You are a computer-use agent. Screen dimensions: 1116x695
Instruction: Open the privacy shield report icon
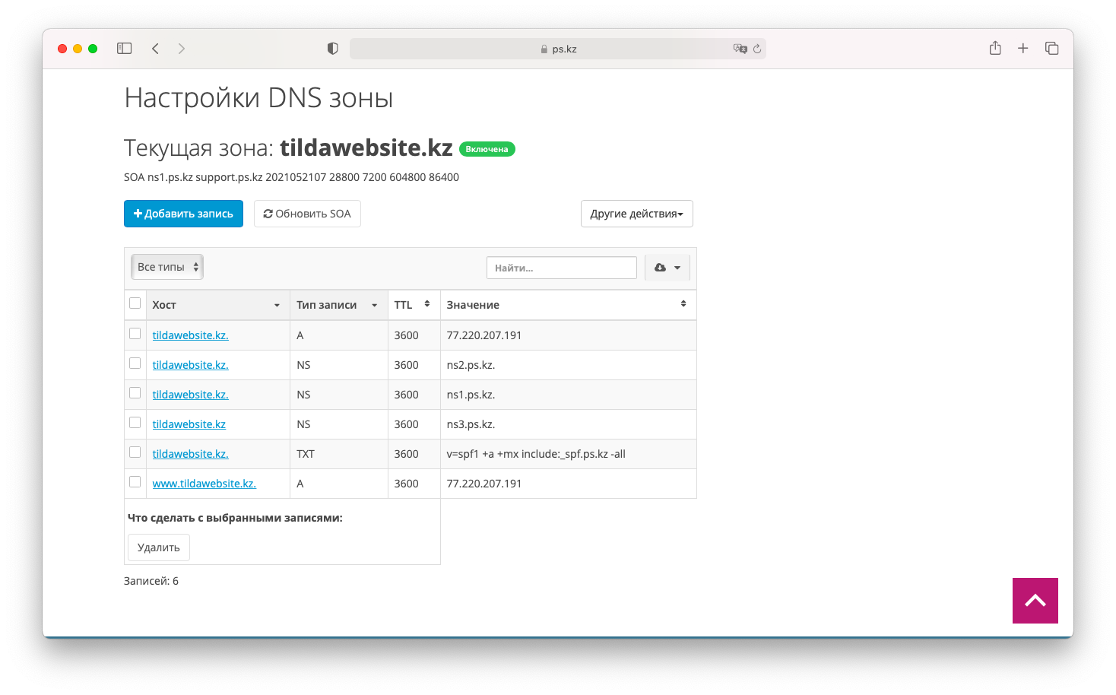tap(332, 49)
